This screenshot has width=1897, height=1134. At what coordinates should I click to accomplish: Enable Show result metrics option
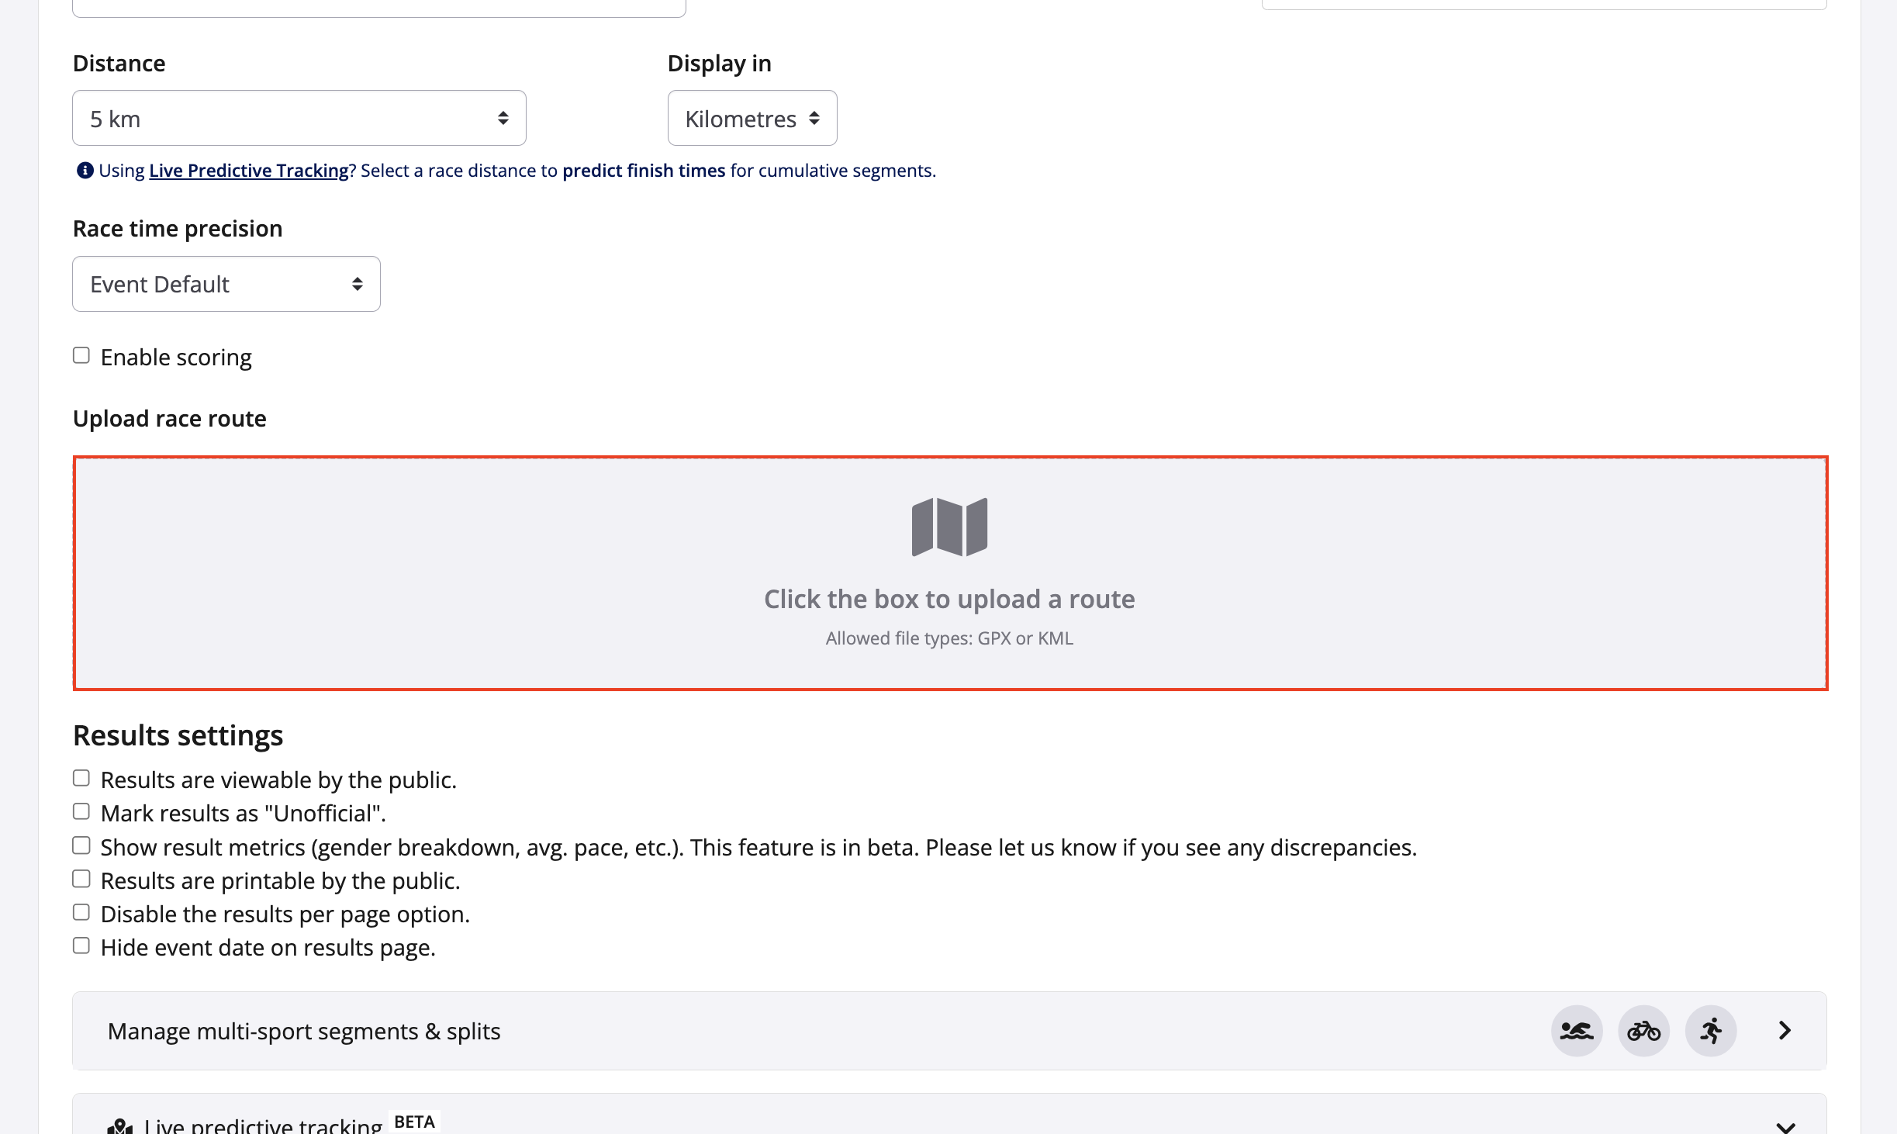[x=81, y=845]
